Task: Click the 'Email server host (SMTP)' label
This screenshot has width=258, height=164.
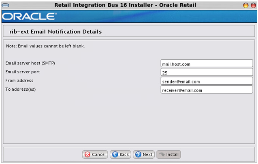Action: coord(30,63)
